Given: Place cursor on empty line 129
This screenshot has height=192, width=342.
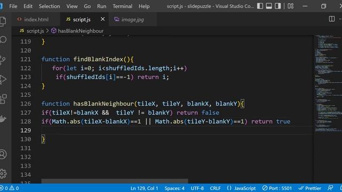Looking at the screenshot, I should click(177, 130).
